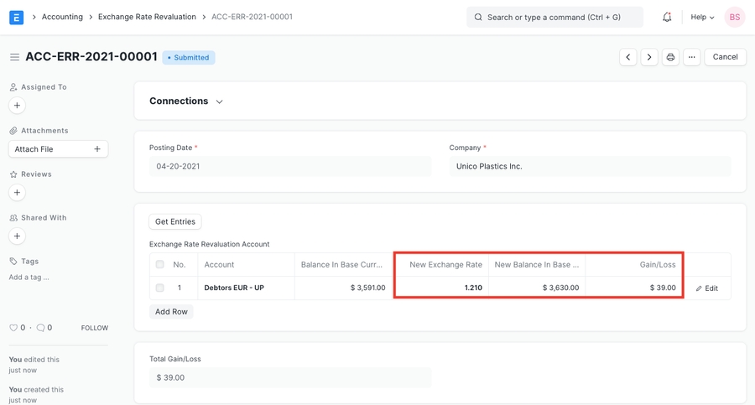Go to next document arrow
Viewport: 755px width, 405px height.
[649, 57]
